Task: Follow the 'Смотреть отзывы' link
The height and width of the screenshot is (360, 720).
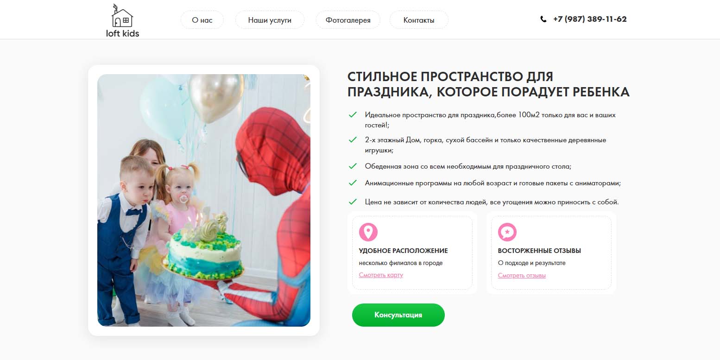Action: coord(522,275)
